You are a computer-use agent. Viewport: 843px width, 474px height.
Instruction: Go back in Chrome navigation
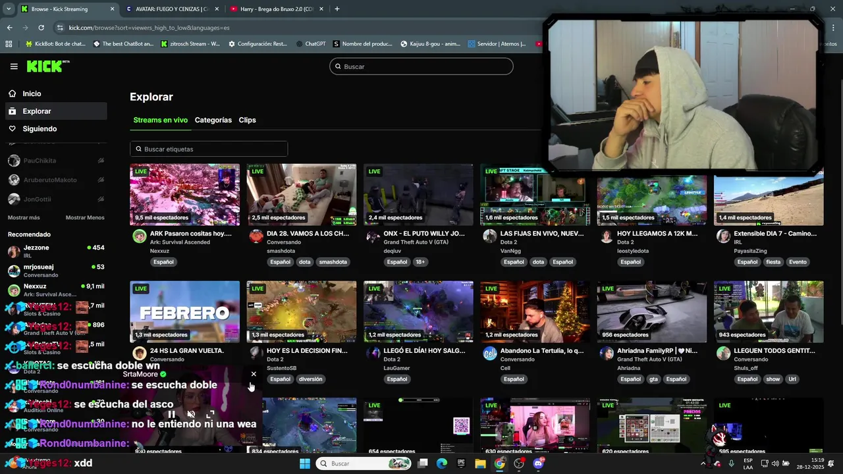coord(9,28)
